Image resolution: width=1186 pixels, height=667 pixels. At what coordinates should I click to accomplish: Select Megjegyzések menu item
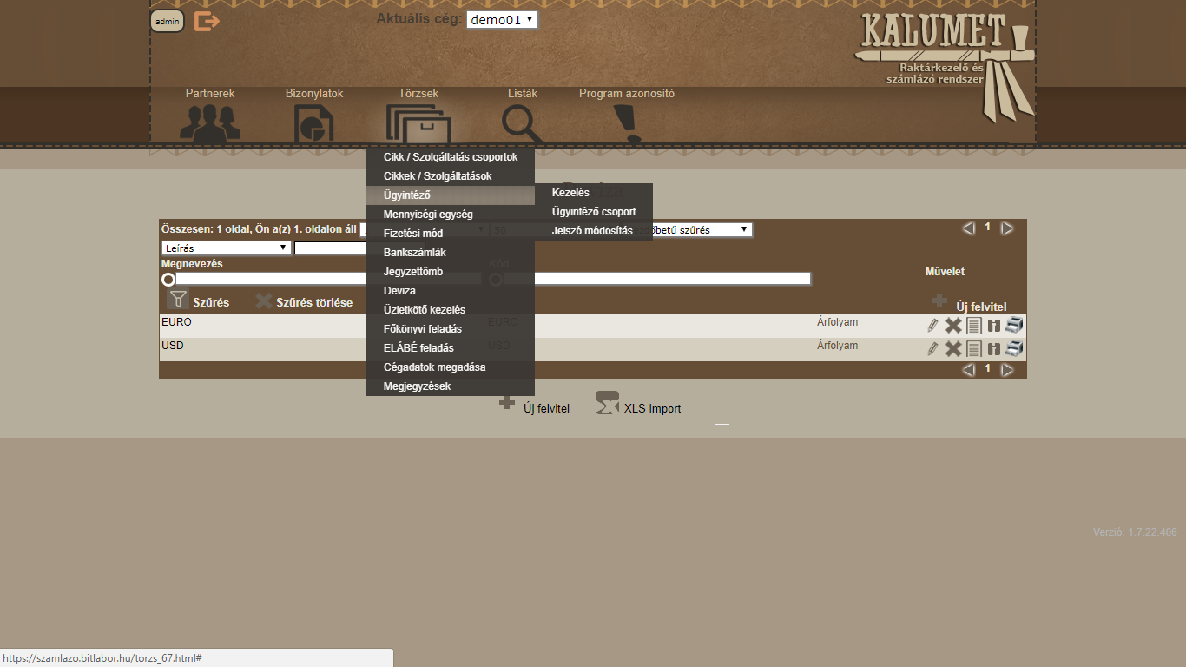click(451, 386)
